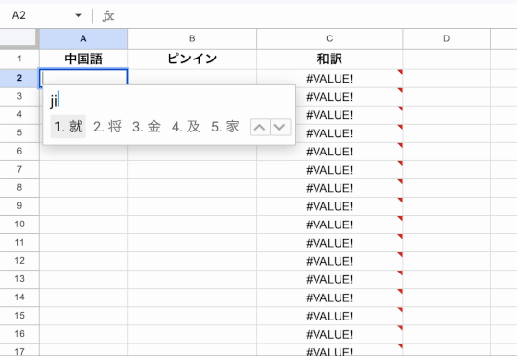Select row 2 header
Screen dimensions: 517x356
(x=19, y=78)
